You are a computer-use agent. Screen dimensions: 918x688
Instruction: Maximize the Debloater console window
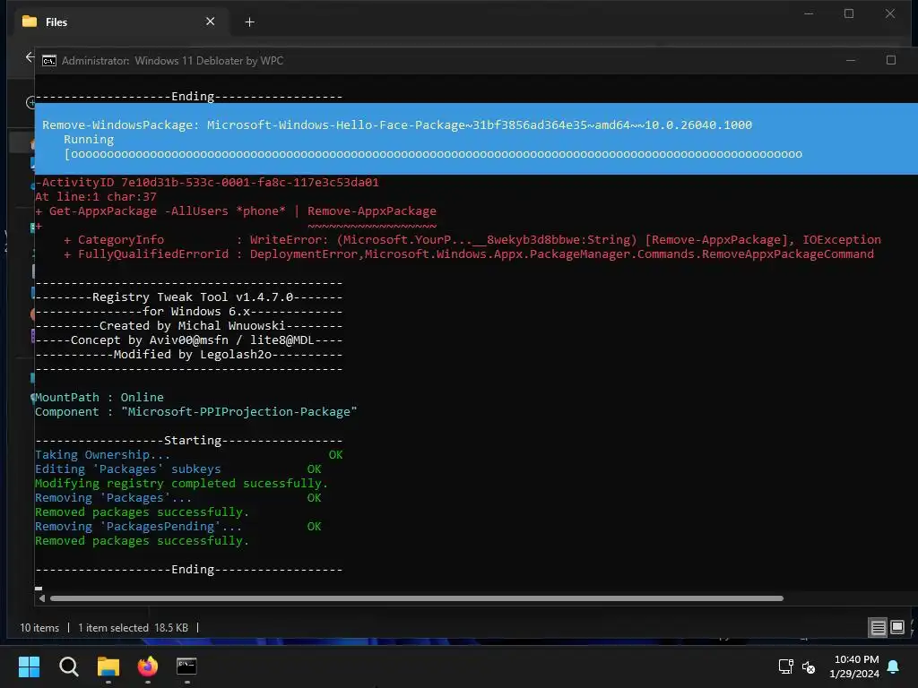[890, 60]
